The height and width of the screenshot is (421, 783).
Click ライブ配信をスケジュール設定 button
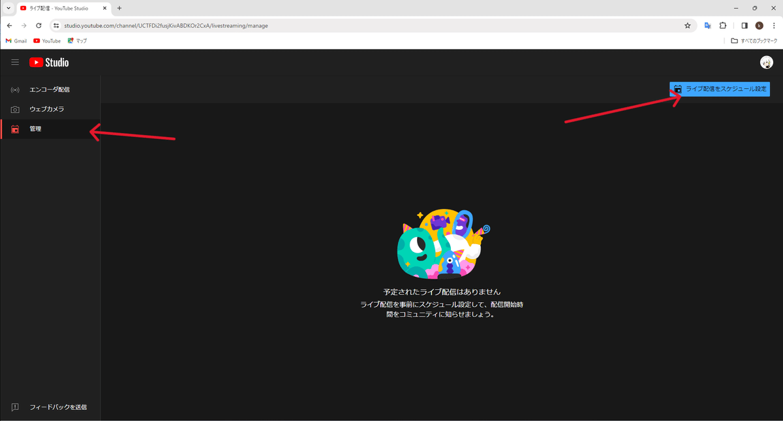pos(720,89)
